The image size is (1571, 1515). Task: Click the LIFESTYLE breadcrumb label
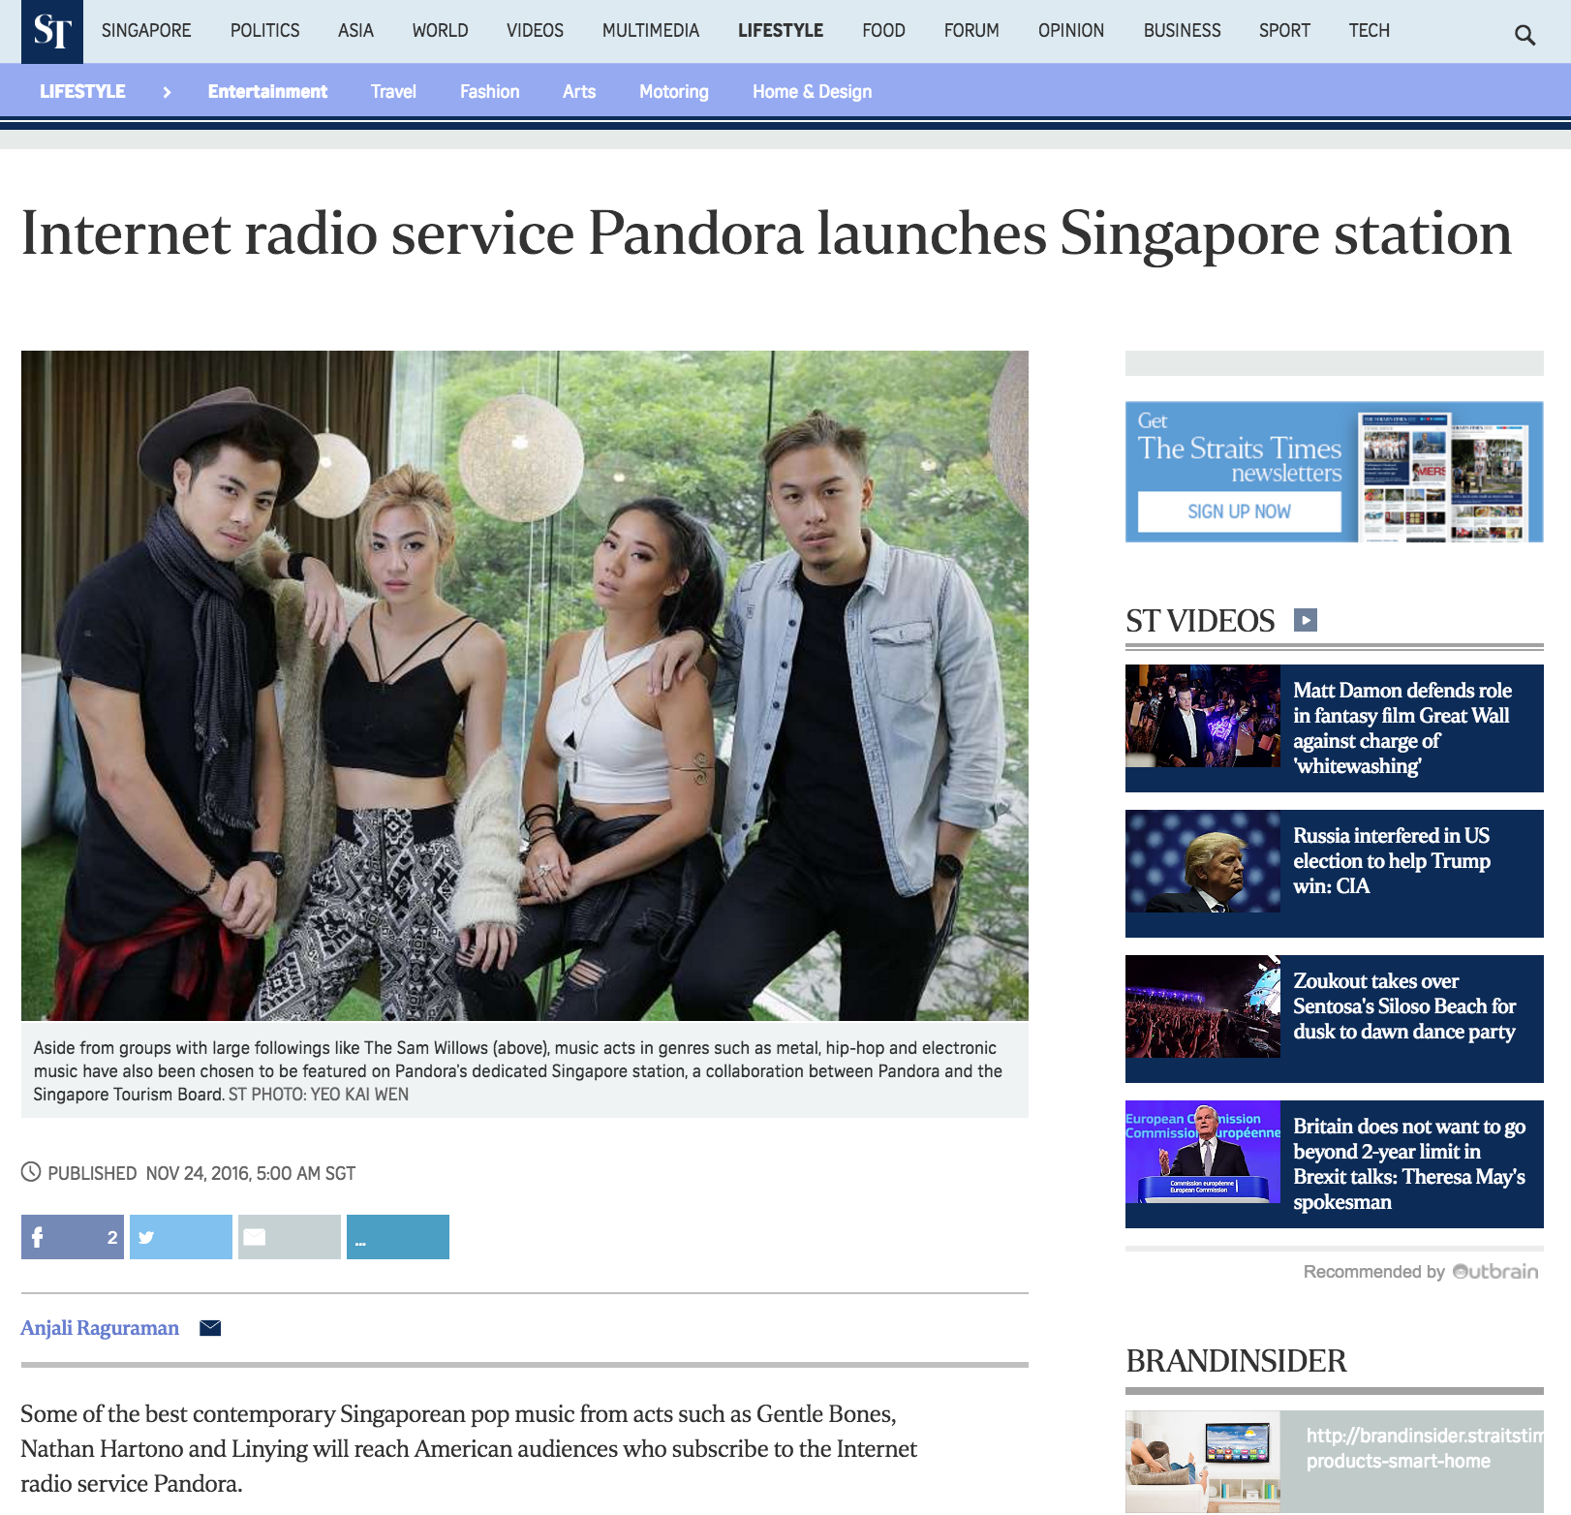pos(82,92)
